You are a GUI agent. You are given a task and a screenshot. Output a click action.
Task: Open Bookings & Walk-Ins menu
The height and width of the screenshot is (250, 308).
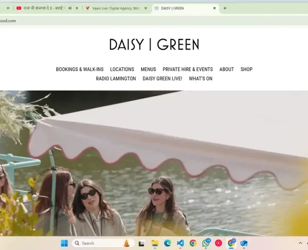(79, 69)
